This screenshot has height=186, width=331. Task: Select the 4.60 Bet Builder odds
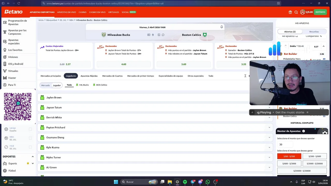(x=124, y=64)
